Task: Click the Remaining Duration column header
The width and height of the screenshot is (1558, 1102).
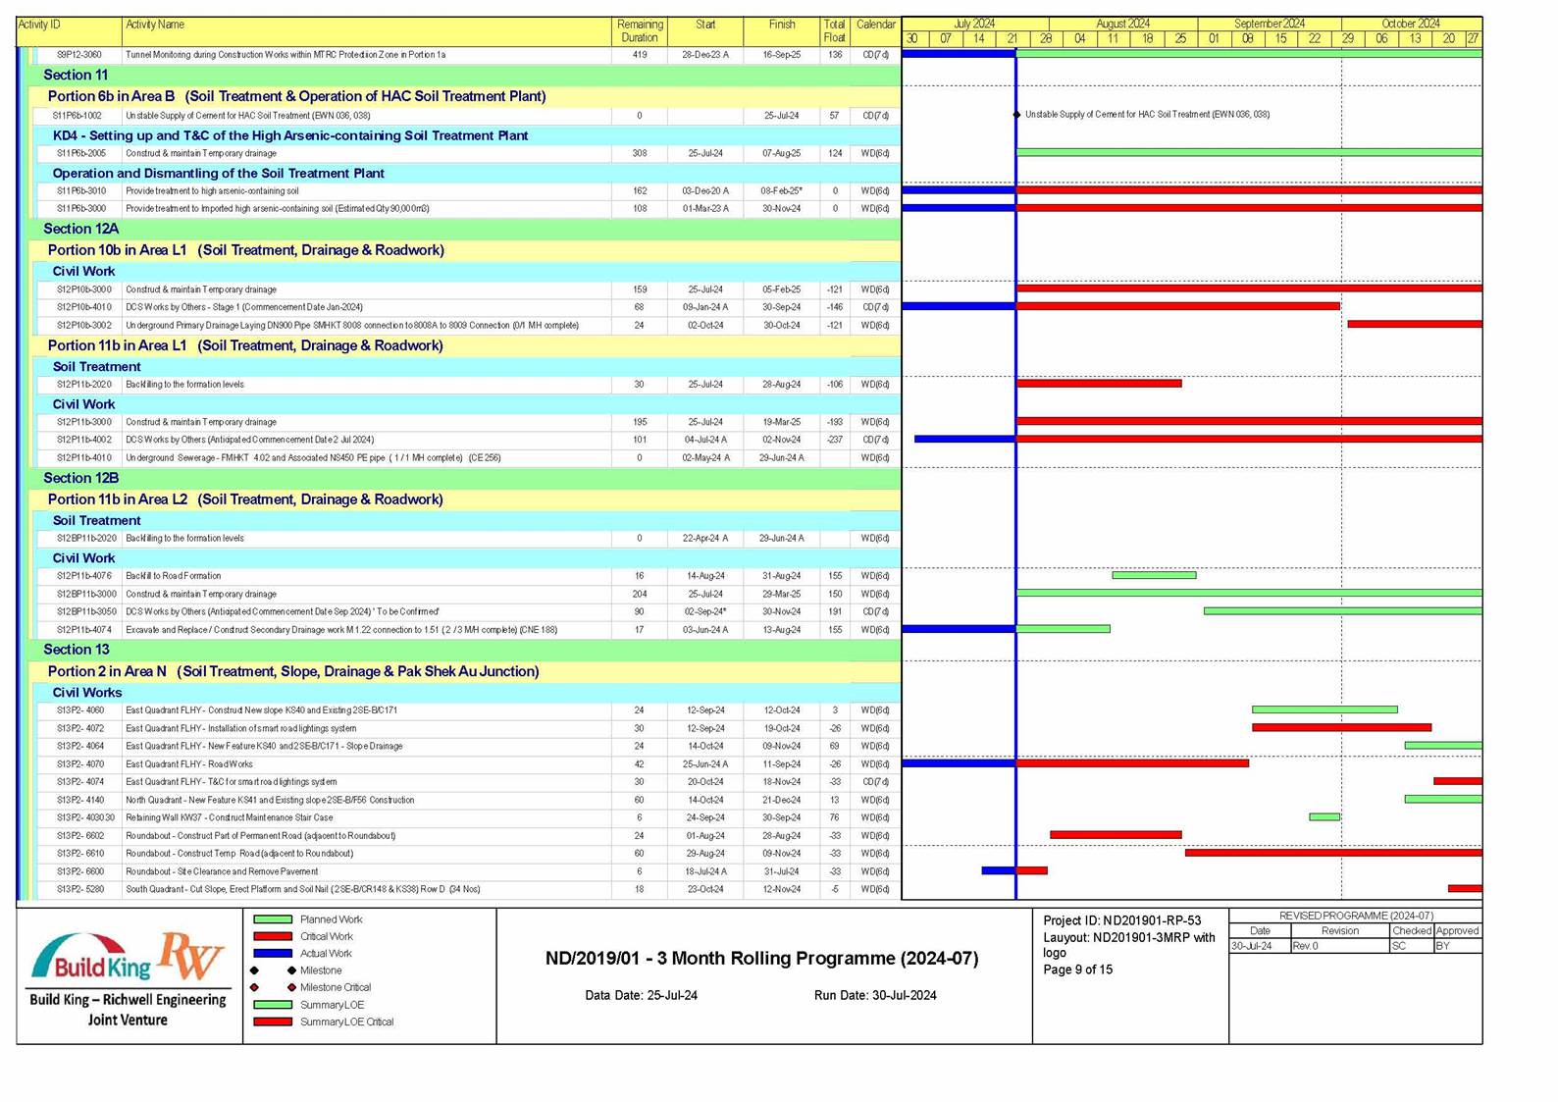Action: [639, 31]
